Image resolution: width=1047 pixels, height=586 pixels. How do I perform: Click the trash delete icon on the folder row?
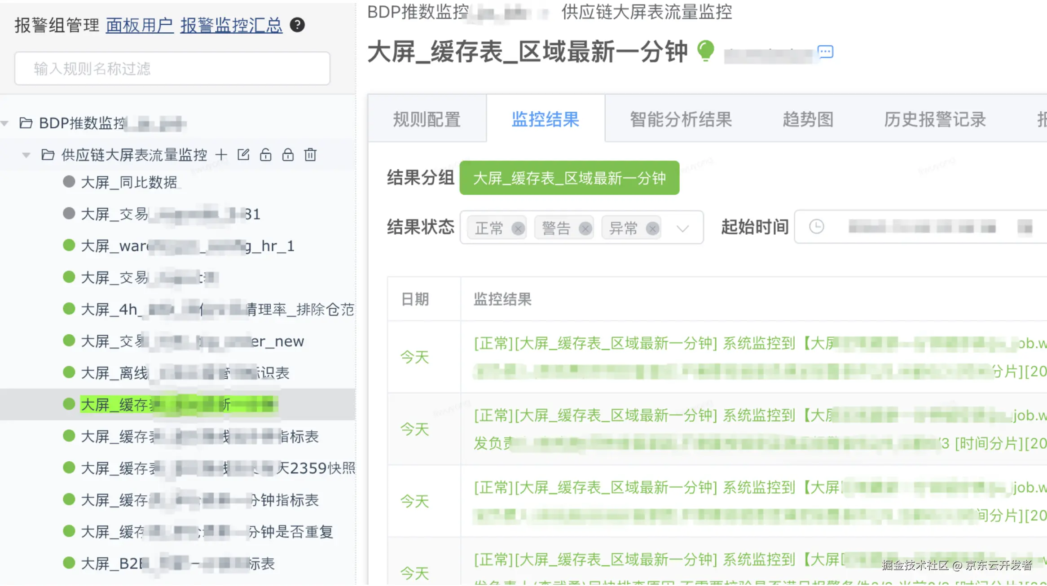tap(310, 155)
